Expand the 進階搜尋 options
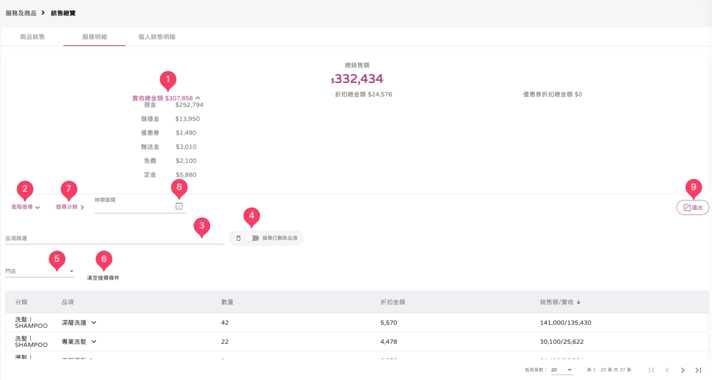Image resolution: width=712 pixels, height=380 pixels. pyautogui.click(x=26, y=207)
